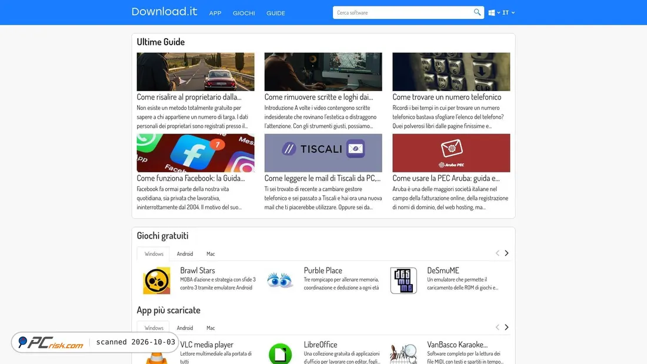Screen dimensions: 647x364
Task: Open 'Come leggere le mail di Tiscali' link
Action: click(x=322, y=178)
